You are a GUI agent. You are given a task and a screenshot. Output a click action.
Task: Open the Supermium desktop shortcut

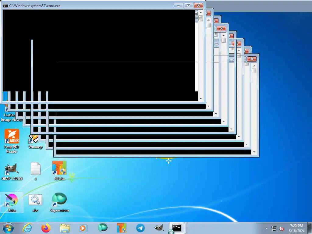point(59,202)
